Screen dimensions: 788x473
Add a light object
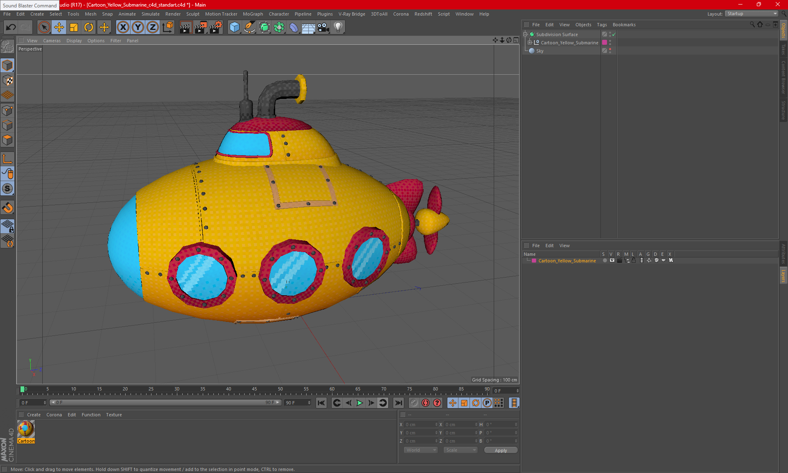(x=338, y=28)
